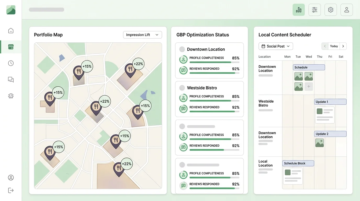Click calendar icon in Social Post selector

(x=263, y=46)
